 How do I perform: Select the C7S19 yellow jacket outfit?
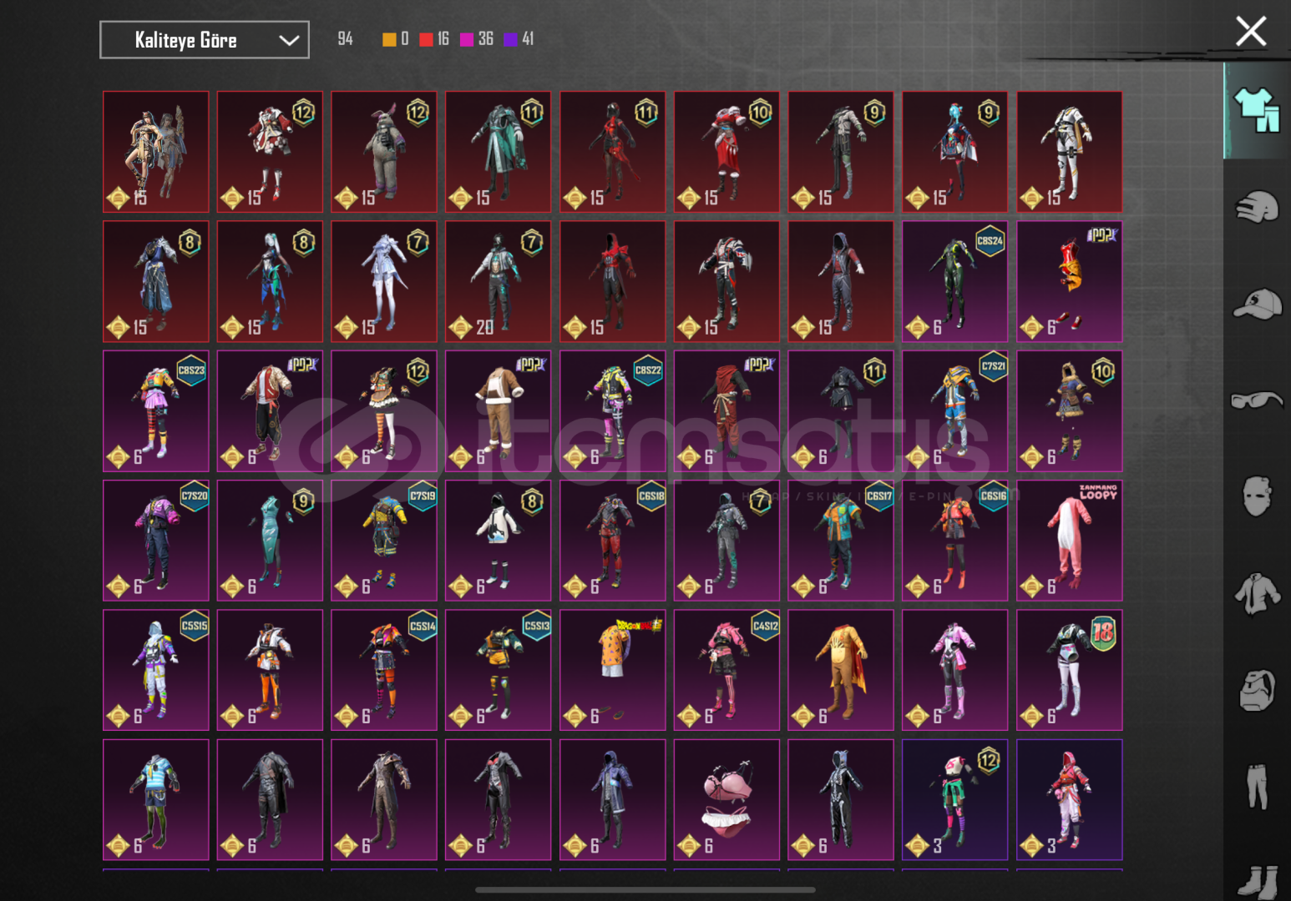point(384,541)
